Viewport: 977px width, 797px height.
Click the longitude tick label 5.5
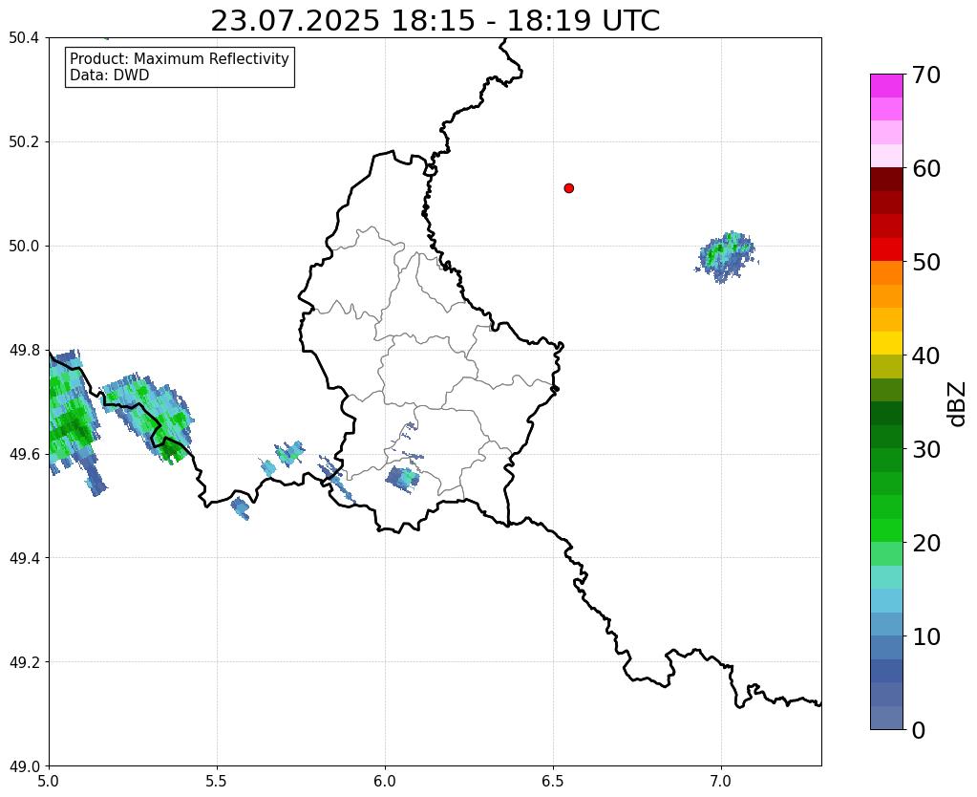point(217,782)
